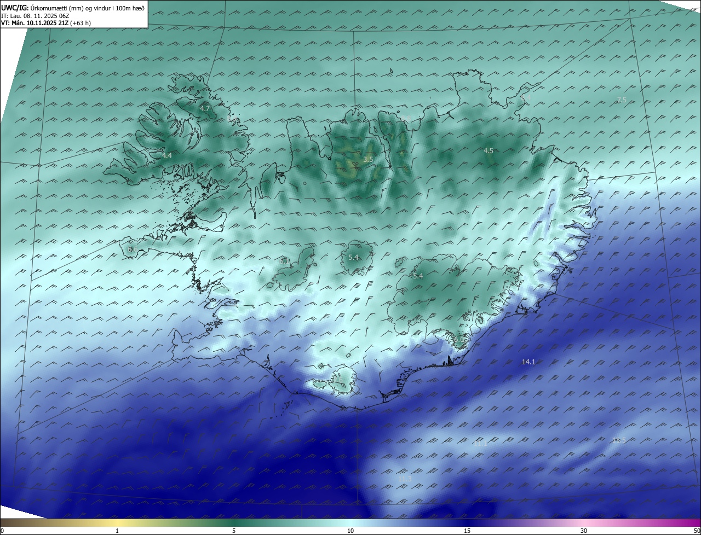The image size is (701, 535).
Task: Pick the 4.5 value in northeast Iceland
Action: click(488, 150)
